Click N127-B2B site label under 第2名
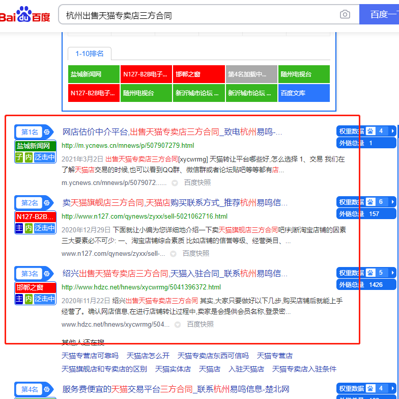Viewport: 399px width, 399px height. coord(36,217)
